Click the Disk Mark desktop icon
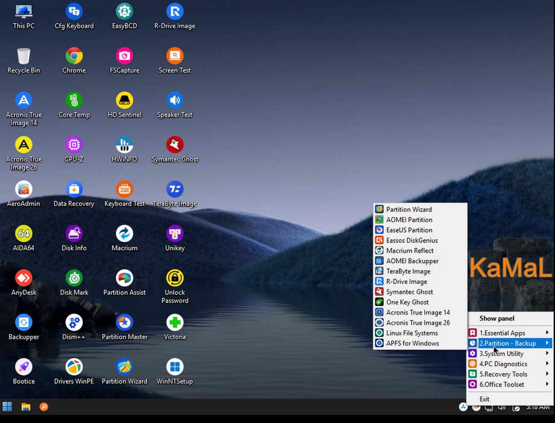The image size is (555, 423). coord(74,283)
